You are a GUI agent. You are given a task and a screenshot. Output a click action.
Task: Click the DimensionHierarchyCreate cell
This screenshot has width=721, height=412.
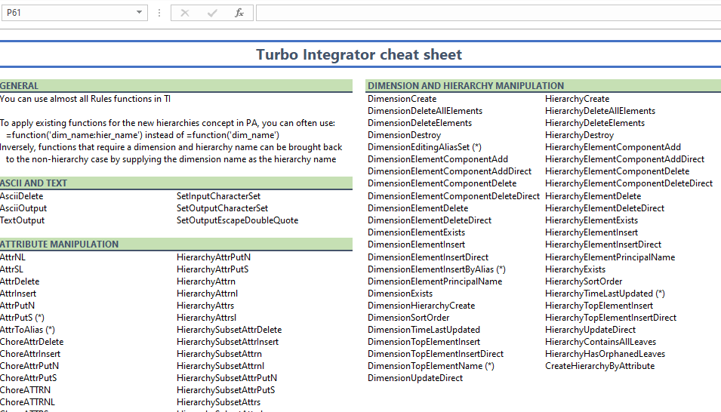421,306
